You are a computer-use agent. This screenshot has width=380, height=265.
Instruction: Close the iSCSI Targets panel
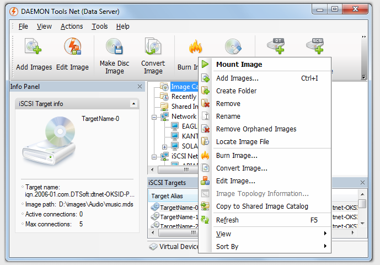362,182
